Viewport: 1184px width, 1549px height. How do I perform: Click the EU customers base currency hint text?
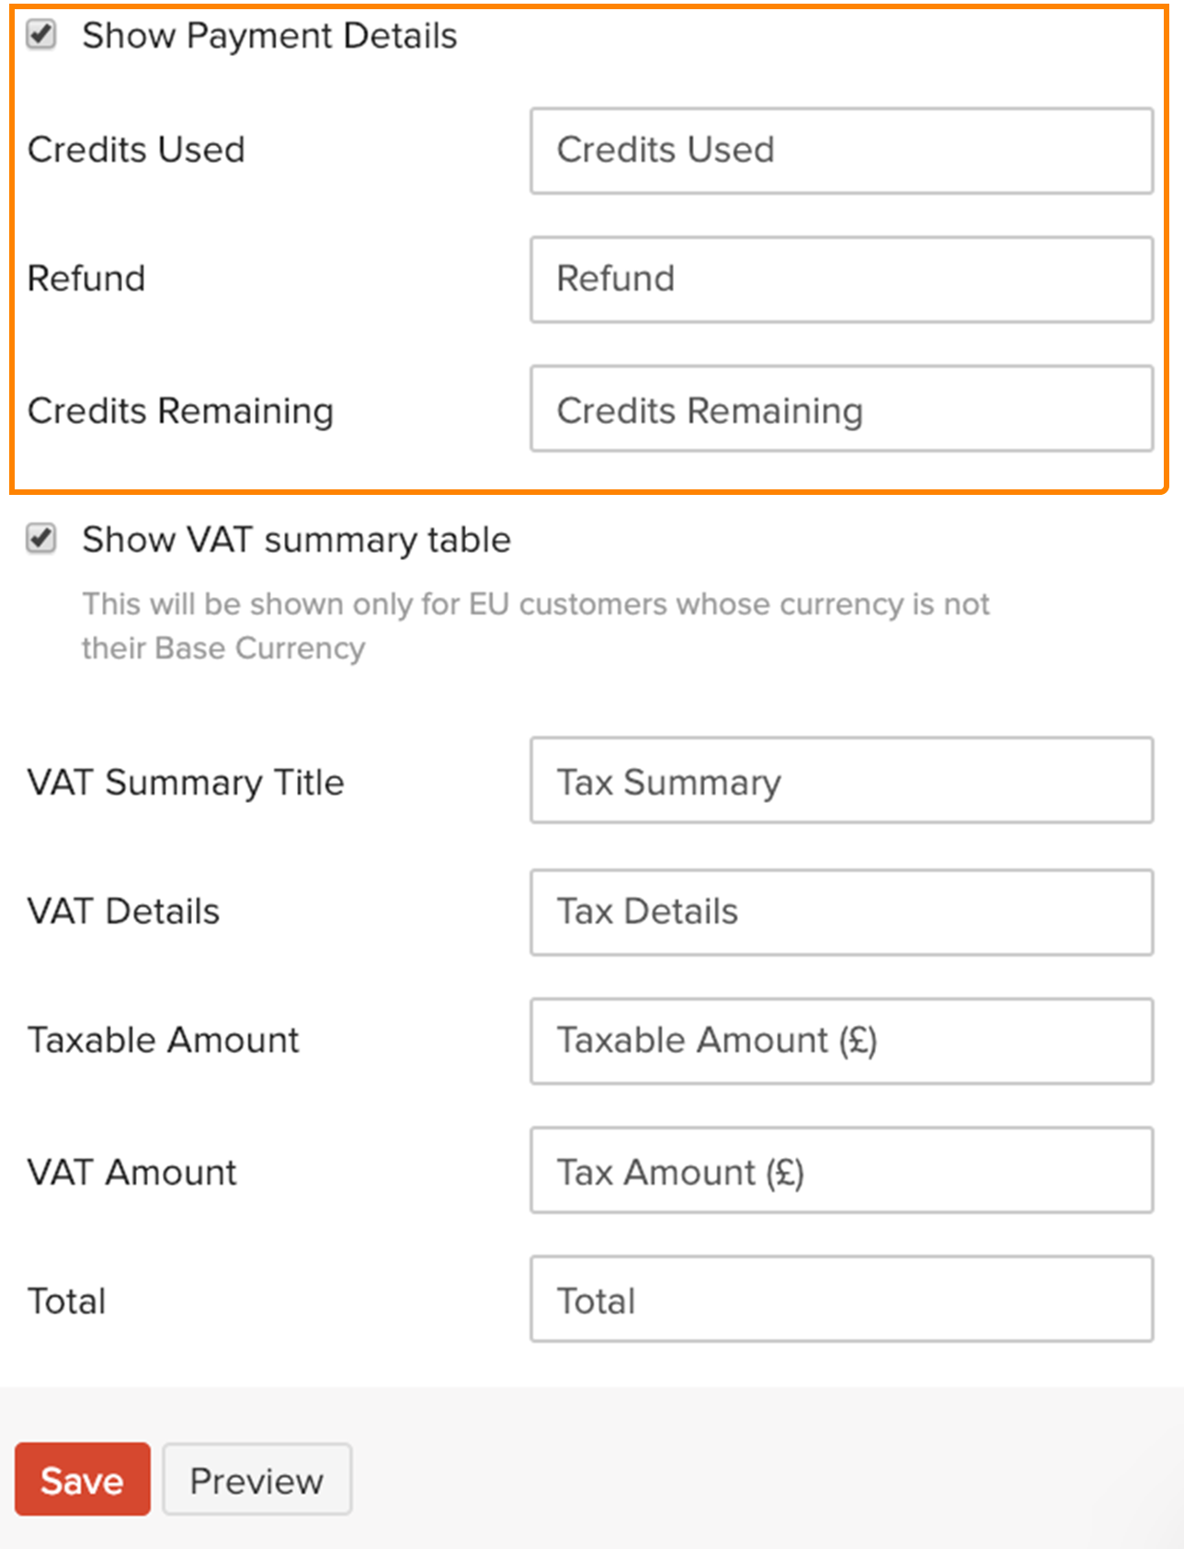pyautogui.click(x=535, y=625)
